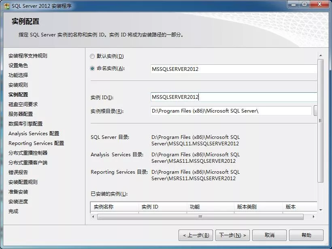
Task: Click the Reporting Services 目录 path text
Action: point(196,175)
